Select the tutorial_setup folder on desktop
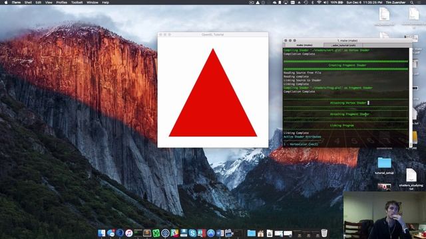 [x=384, y=165]
